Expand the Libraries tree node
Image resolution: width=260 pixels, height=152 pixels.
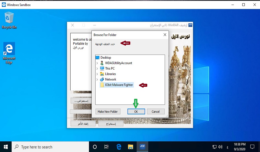click(x=97, y=74)
